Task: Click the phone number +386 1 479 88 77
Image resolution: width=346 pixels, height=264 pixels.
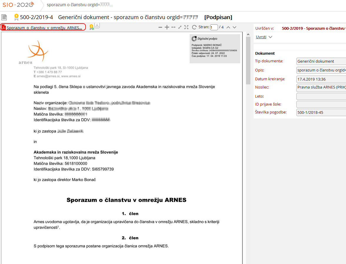Action: (x=49, y=72)
